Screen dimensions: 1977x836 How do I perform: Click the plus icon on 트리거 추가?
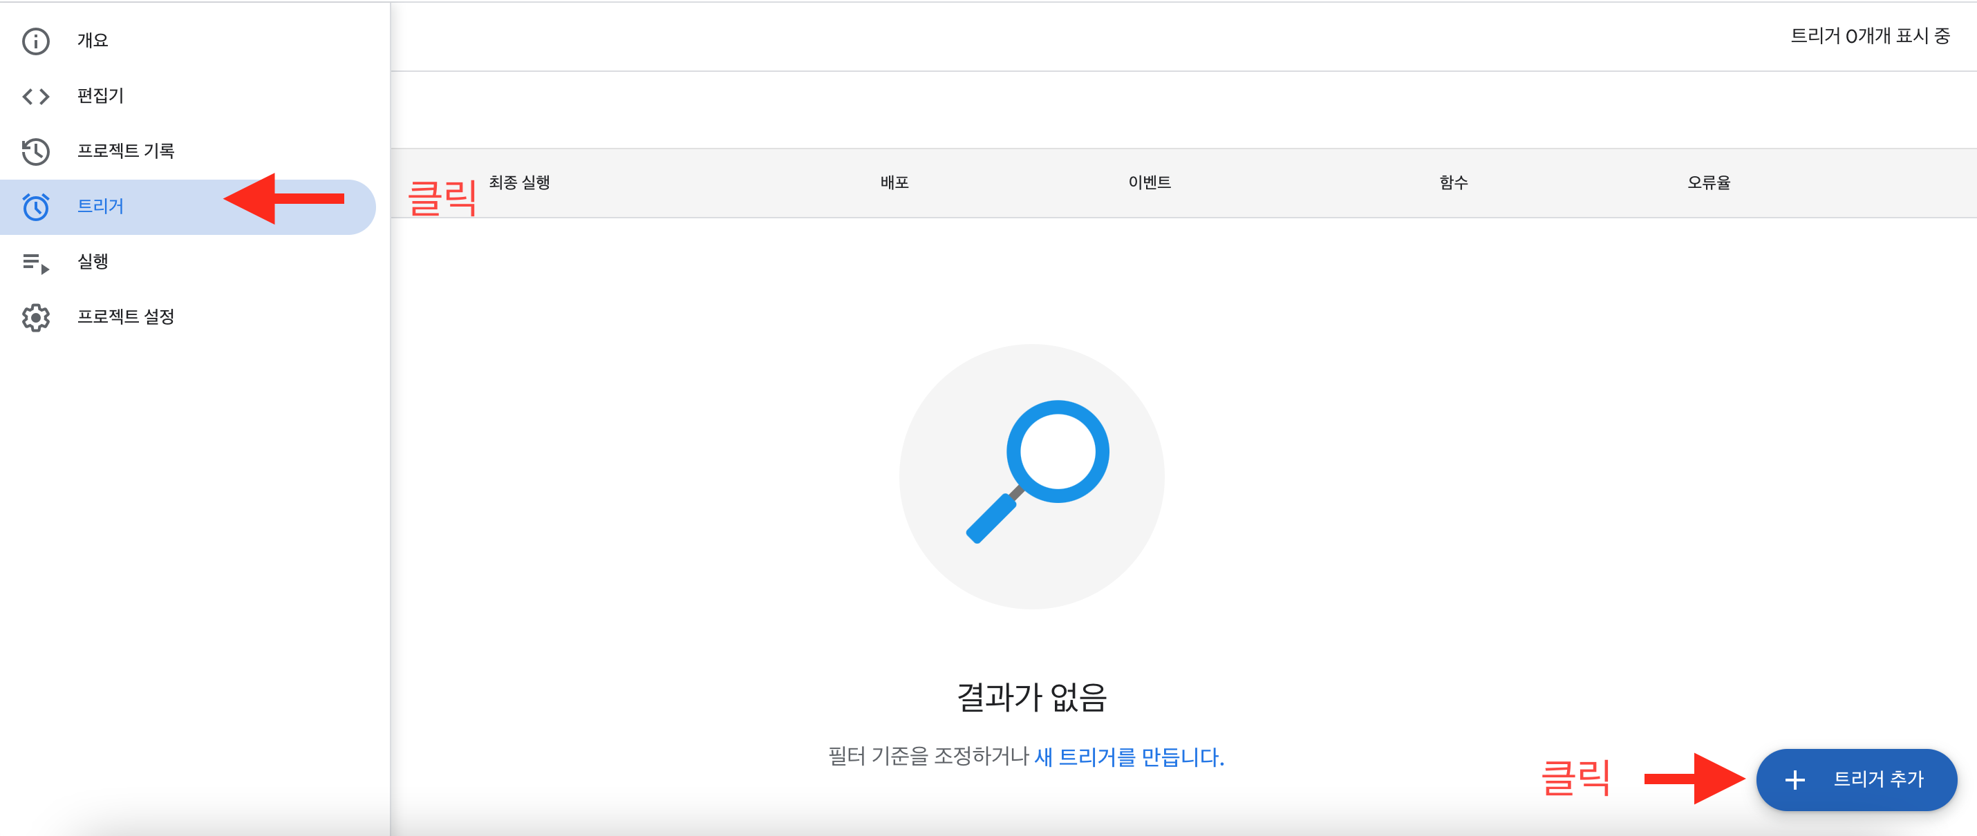pos(1795,779)
